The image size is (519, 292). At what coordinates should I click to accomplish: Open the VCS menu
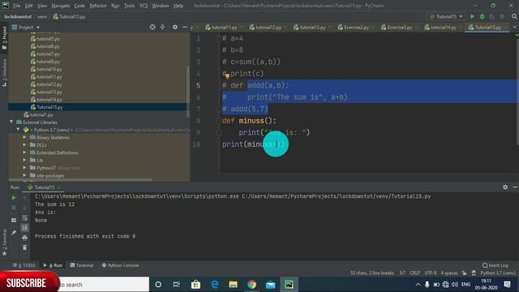pos(144,6)
